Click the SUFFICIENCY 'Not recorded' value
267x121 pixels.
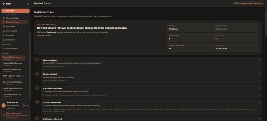tap(221, 29)
